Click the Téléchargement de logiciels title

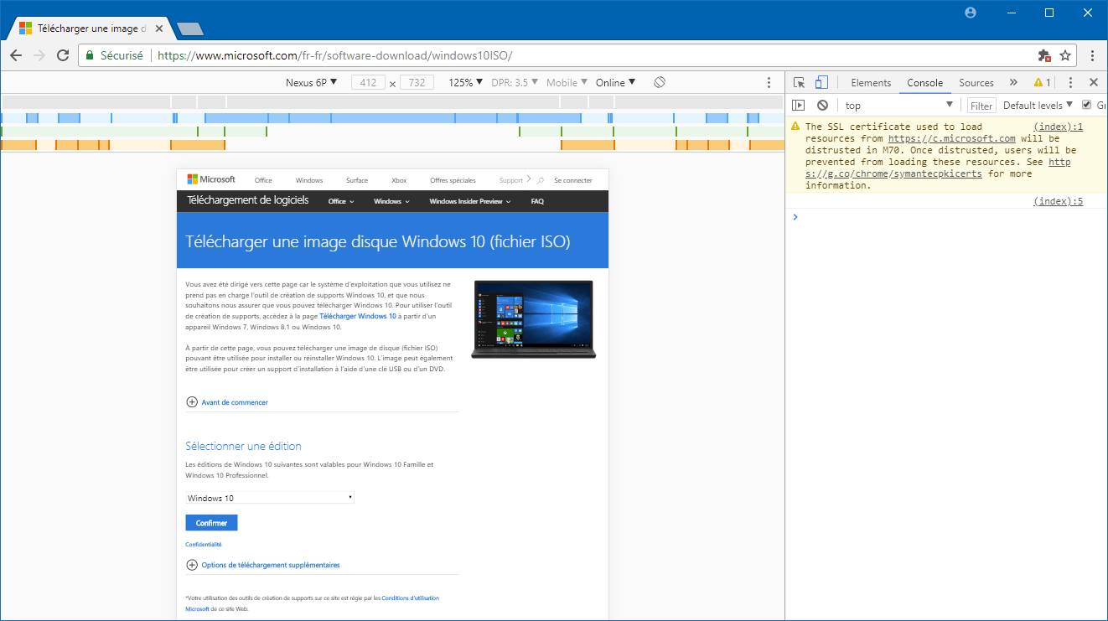coord(248,200)
